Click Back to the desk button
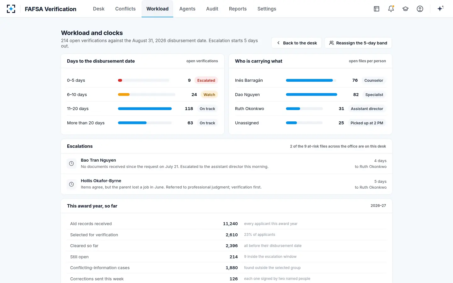Image resolution: width=453 pixels, height=283 pixels. point(296,43)
